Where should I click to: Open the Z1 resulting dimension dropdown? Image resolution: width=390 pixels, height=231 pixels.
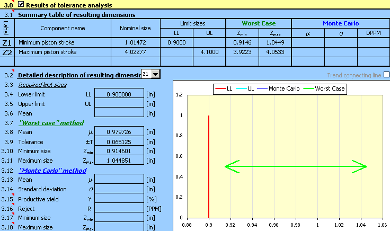[156, 74]
